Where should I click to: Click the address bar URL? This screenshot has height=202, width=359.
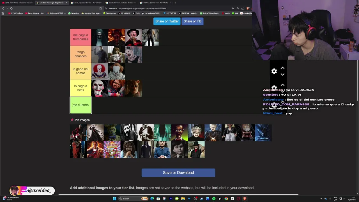point(137,8)
